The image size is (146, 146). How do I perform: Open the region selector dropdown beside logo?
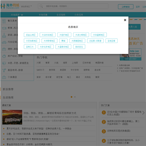coord(26,6)
